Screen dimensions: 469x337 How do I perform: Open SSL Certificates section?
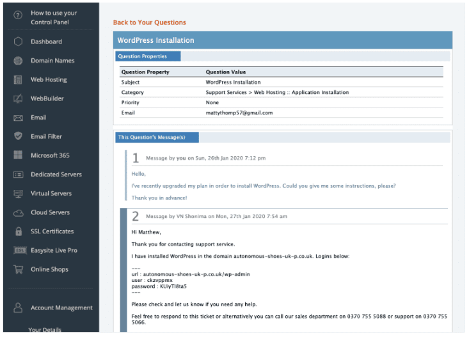click(52, 231)
